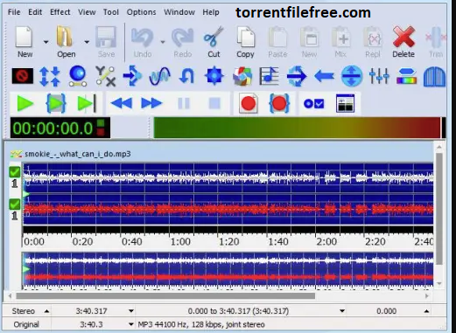Screen dimensions: 456x333
Task: Click the black silence effect icon
Action: (23, 76)
